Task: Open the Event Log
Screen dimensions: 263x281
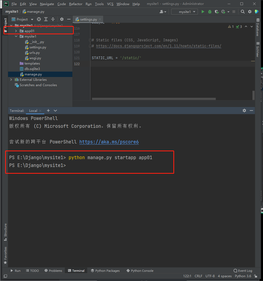Action: pyautogui.click(x=243, y=271)
